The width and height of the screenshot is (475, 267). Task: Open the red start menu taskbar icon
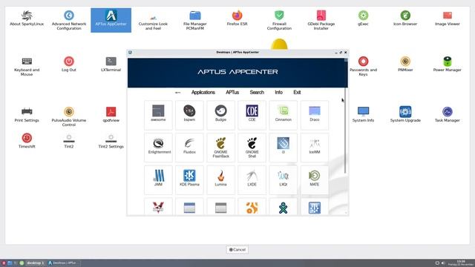tap(4, 263)
